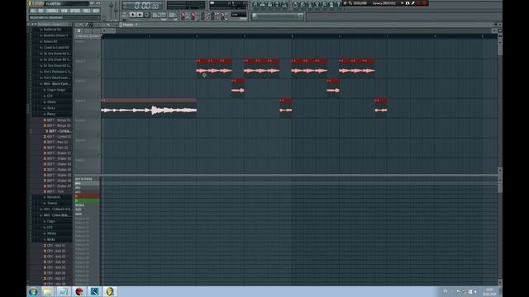Open the Windows Start menu
The height and width of the screenshot is (297, 529).
pyautogui.click(x=33, y=291)
